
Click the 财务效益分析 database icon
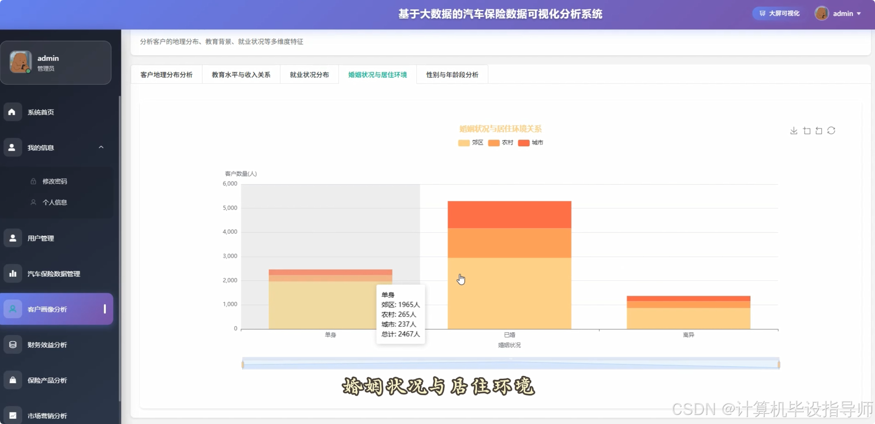[12, 345]
